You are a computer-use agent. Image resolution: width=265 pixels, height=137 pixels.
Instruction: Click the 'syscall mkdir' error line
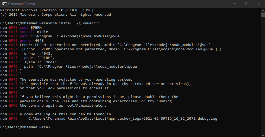coord(34,32)
